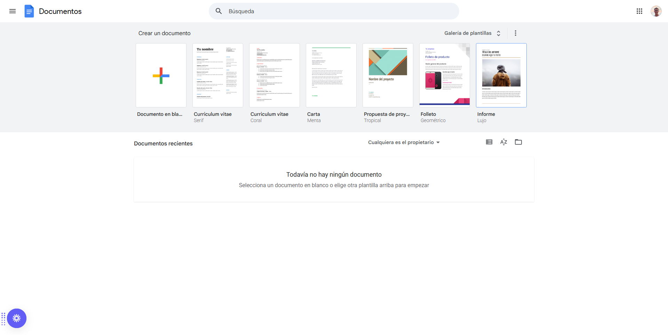668x335 pixels.
Task: Click in the Búsqueda search field
Action: coord(334,11)
